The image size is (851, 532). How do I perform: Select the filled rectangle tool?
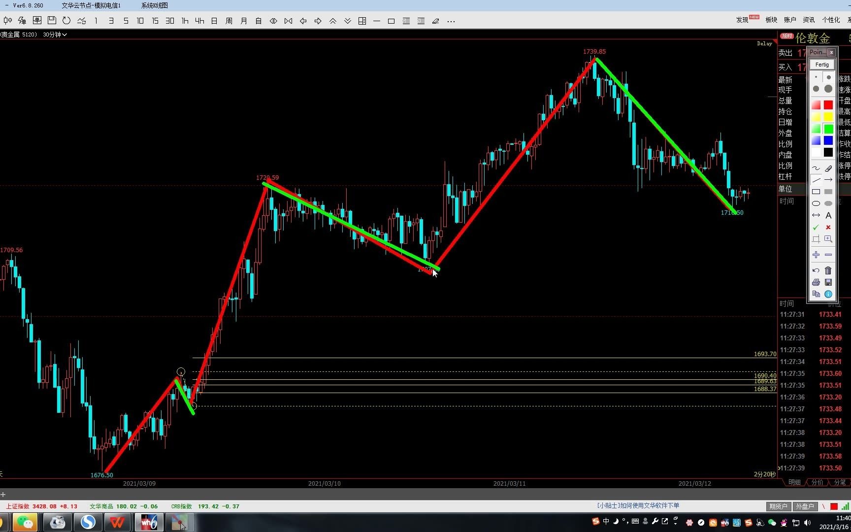(828, 192)
